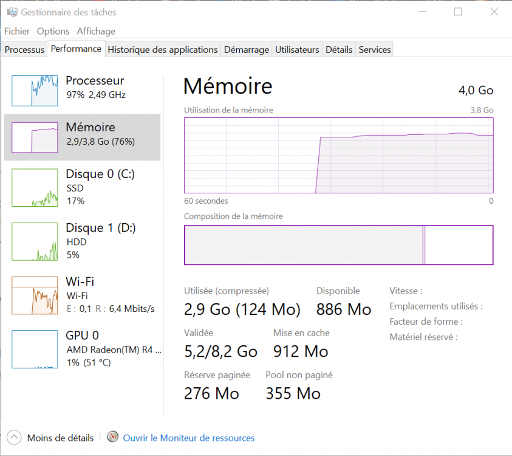Screen dimensions: 512x456
Task: Open Disque 1 (D:) HDD graph
Action: pyautogui.click(x=35, y=241)
